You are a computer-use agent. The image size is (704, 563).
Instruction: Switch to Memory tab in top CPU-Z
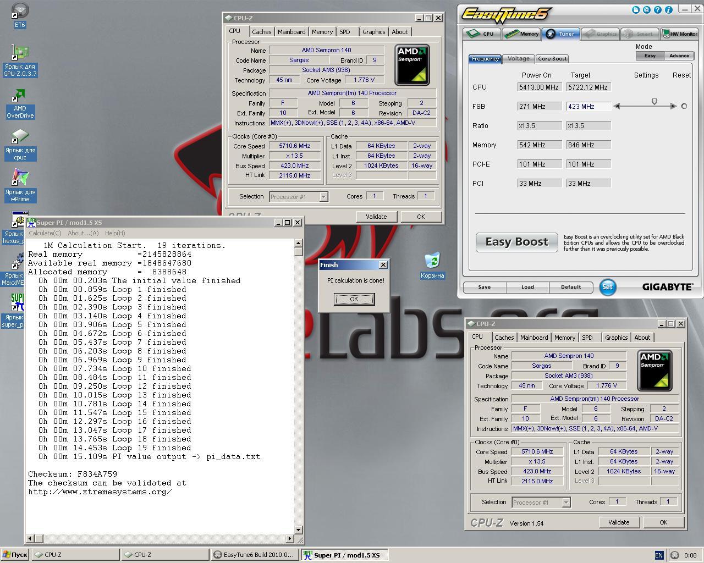[322, 32]
